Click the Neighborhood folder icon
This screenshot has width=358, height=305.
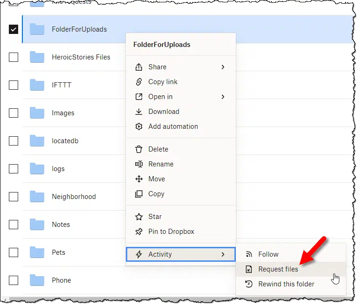[x=37, y=197]
